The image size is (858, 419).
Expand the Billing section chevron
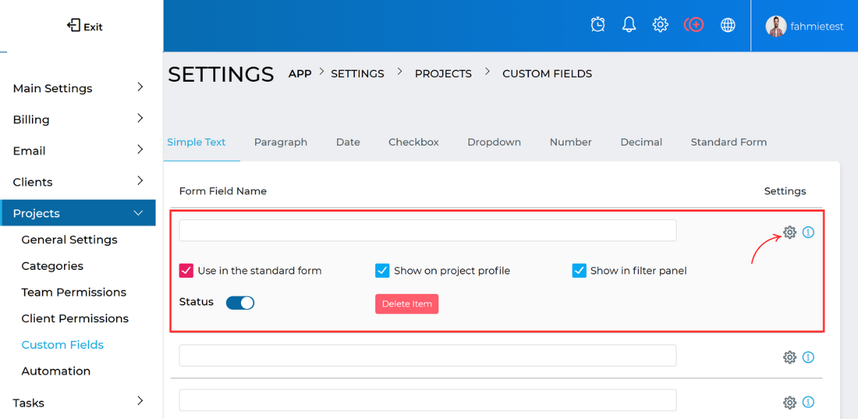click(x=140, y=118)
